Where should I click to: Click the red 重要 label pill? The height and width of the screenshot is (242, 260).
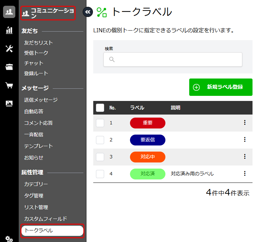point(148,123)
